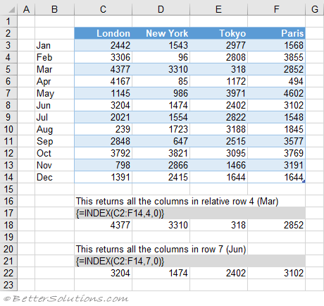The width and height of the screenshot is (324, 306).
Task: Select column F header
Action: 276,9
